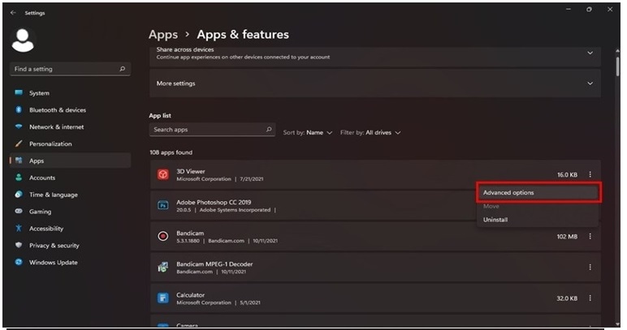The width and height of the screenshot is (627, 330).
Task: Click the Bandicam MPEG-1 Decoder icon
Action: point(162,267)
